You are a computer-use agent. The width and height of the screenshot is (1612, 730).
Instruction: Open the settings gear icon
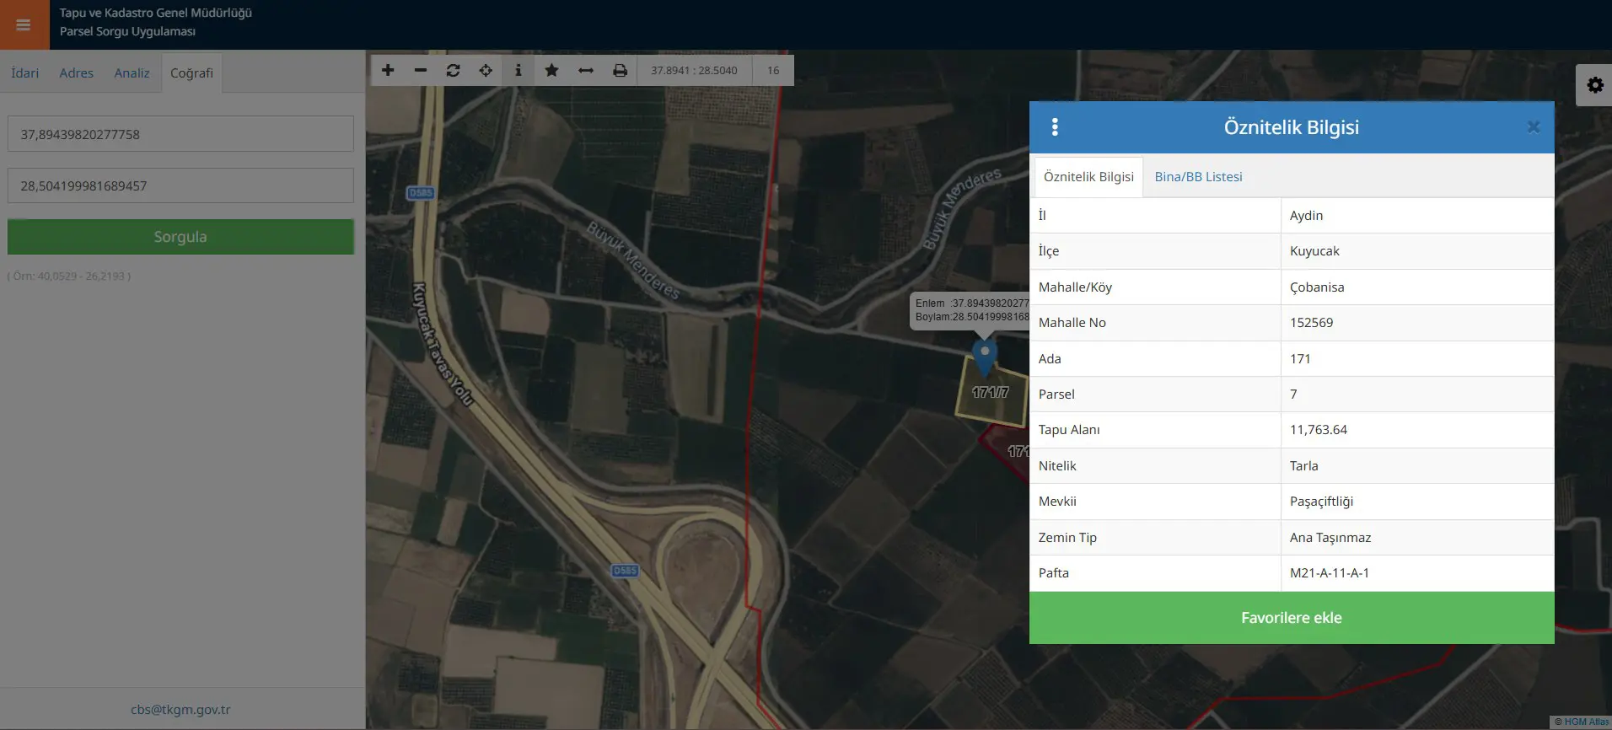[x=1594, y=85]
